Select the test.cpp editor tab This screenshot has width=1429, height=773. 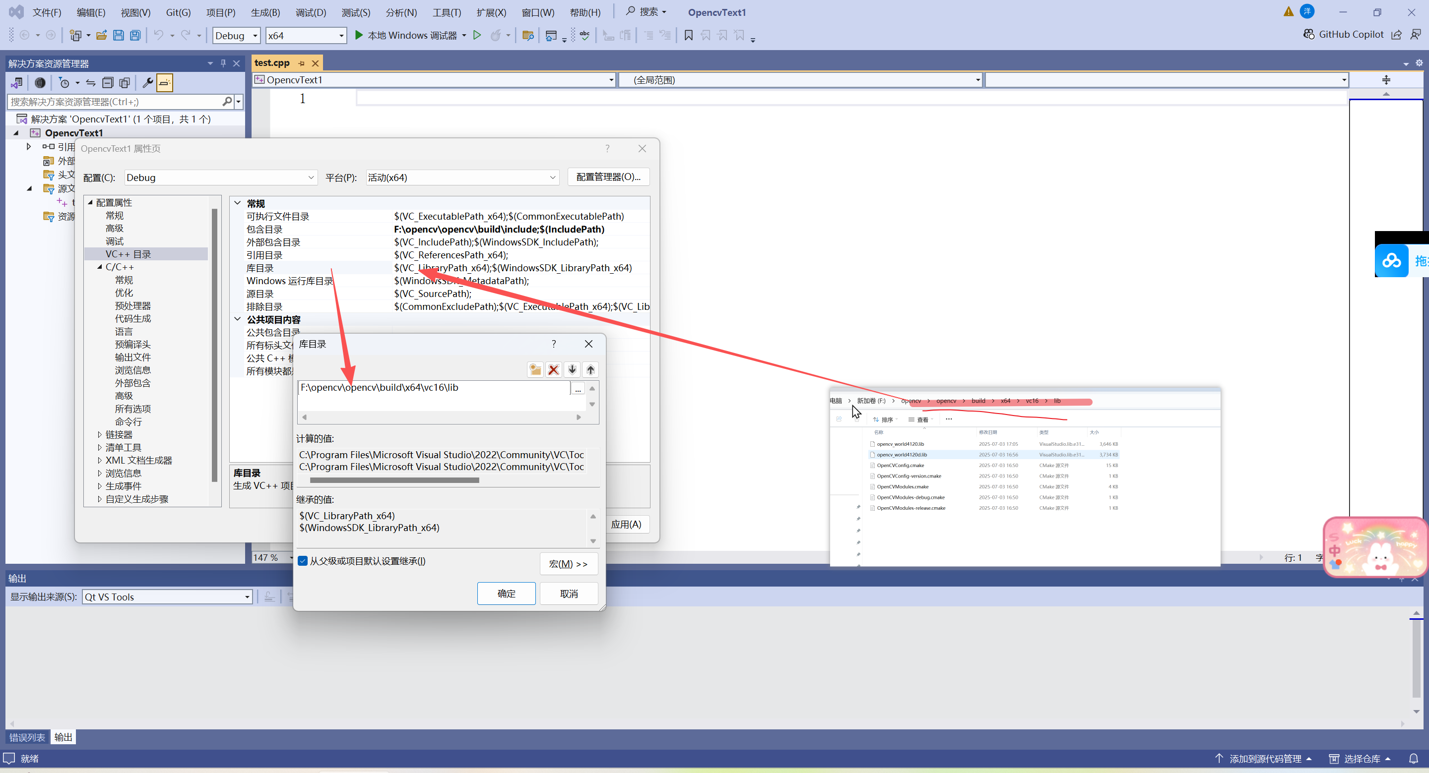click(x=272, y=62)
